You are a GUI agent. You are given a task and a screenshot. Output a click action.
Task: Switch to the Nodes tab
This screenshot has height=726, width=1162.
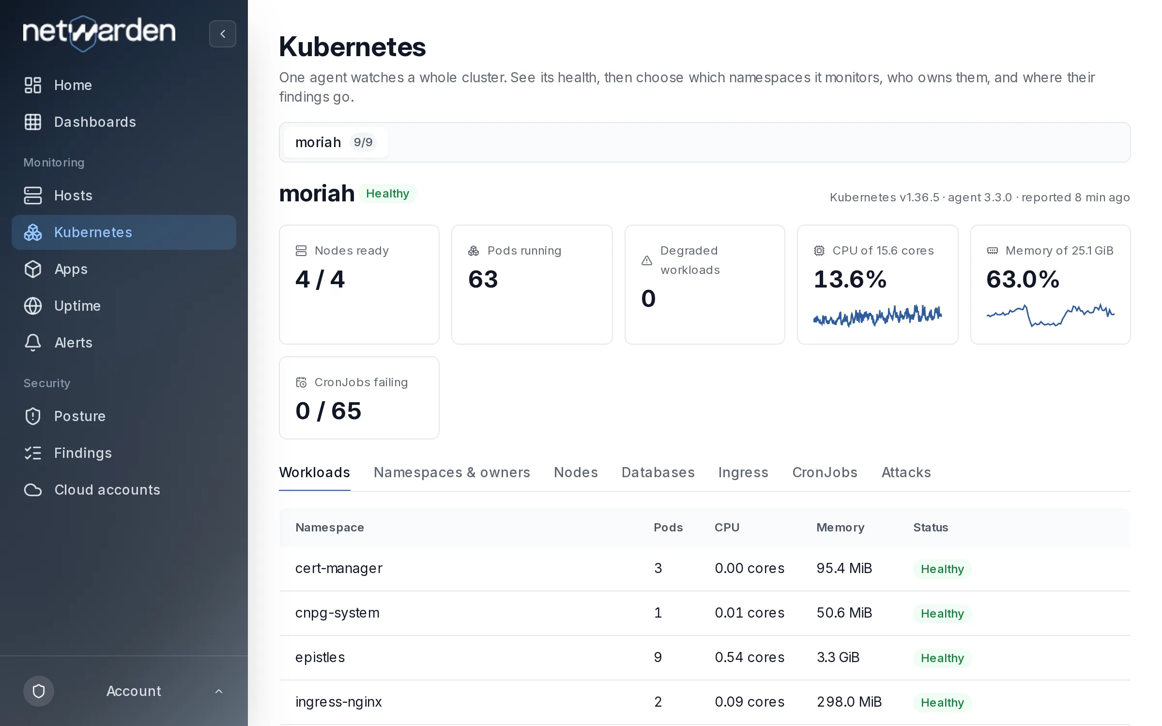point(576,472)
